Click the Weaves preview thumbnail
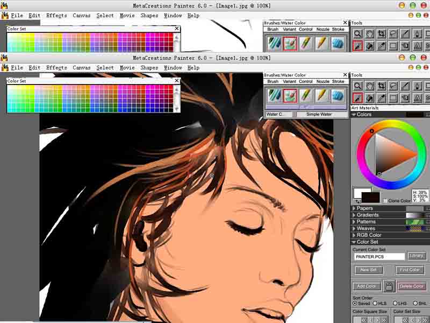The width and height of the screenshot is (430, 323). coord(415,228)
